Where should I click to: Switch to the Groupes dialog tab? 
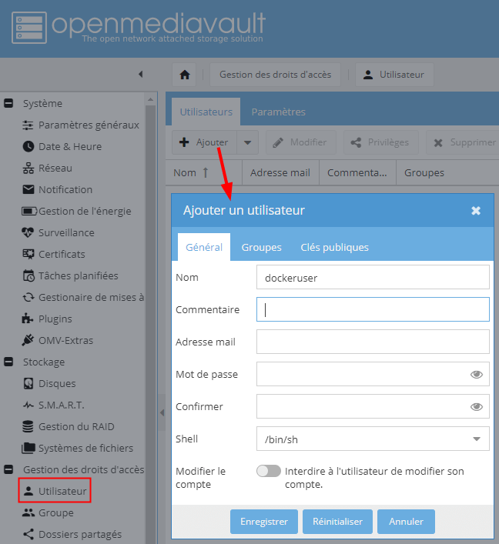click(x=262, y=247)
